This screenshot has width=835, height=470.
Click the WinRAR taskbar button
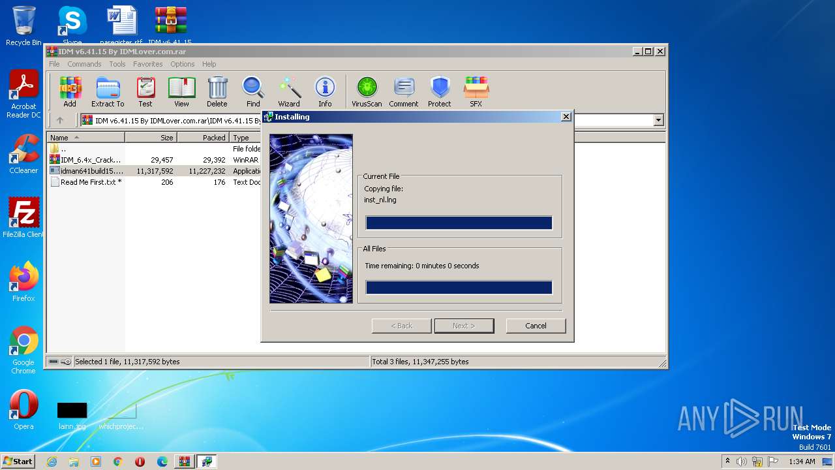click(x=185, y=462)
